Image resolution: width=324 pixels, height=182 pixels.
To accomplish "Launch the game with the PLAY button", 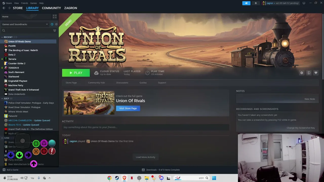I will pos(76,73).
